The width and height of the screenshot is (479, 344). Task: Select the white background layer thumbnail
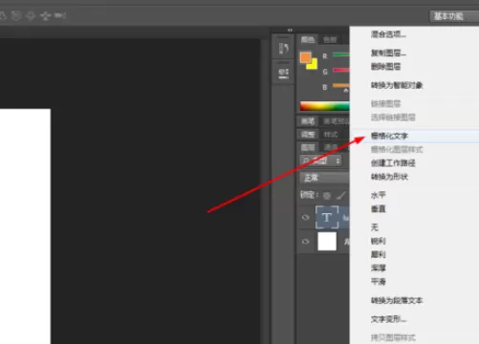click(x=327, y=242)
